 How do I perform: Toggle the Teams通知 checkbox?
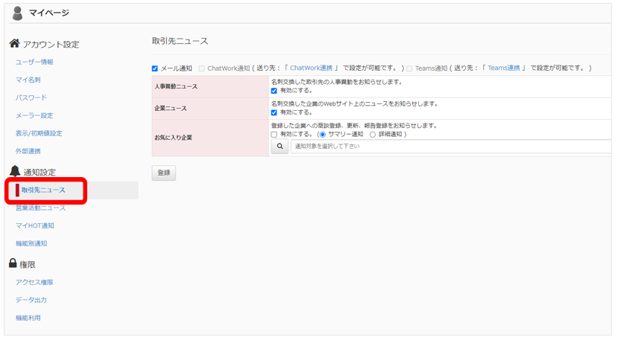409,68
